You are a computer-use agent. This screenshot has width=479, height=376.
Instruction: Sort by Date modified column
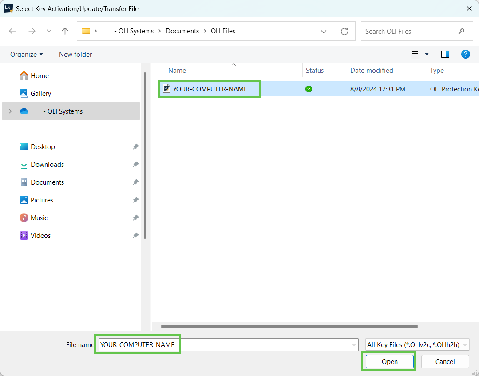point(372,71)
